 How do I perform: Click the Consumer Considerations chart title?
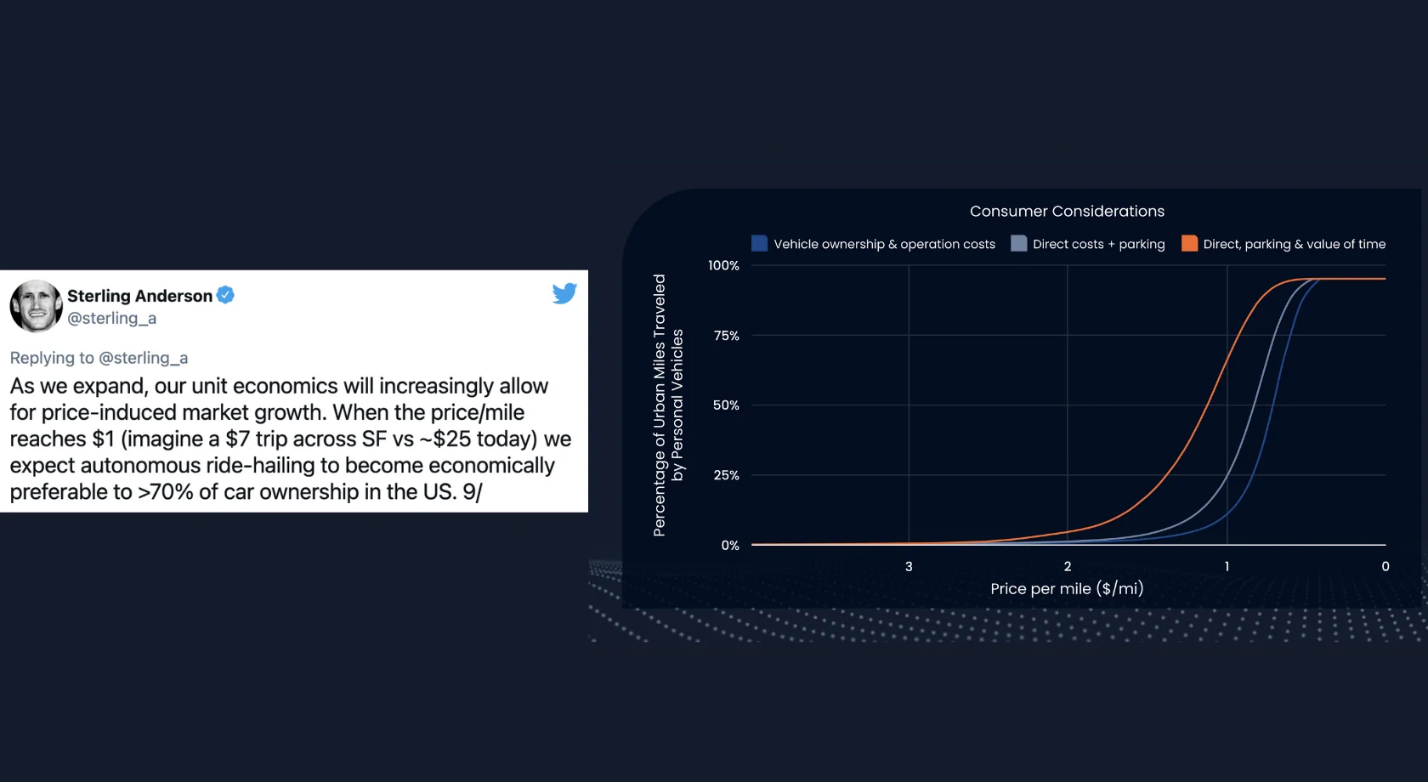[1067, 211]
